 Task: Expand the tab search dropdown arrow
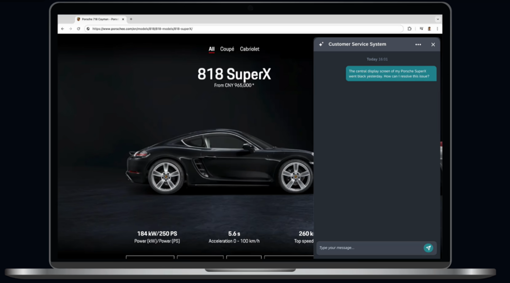click(438, 19)
